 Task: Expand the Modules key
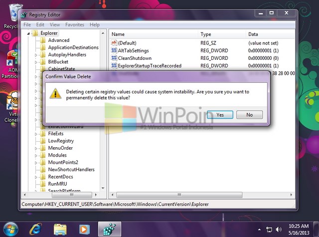click(x=36, y=156)
